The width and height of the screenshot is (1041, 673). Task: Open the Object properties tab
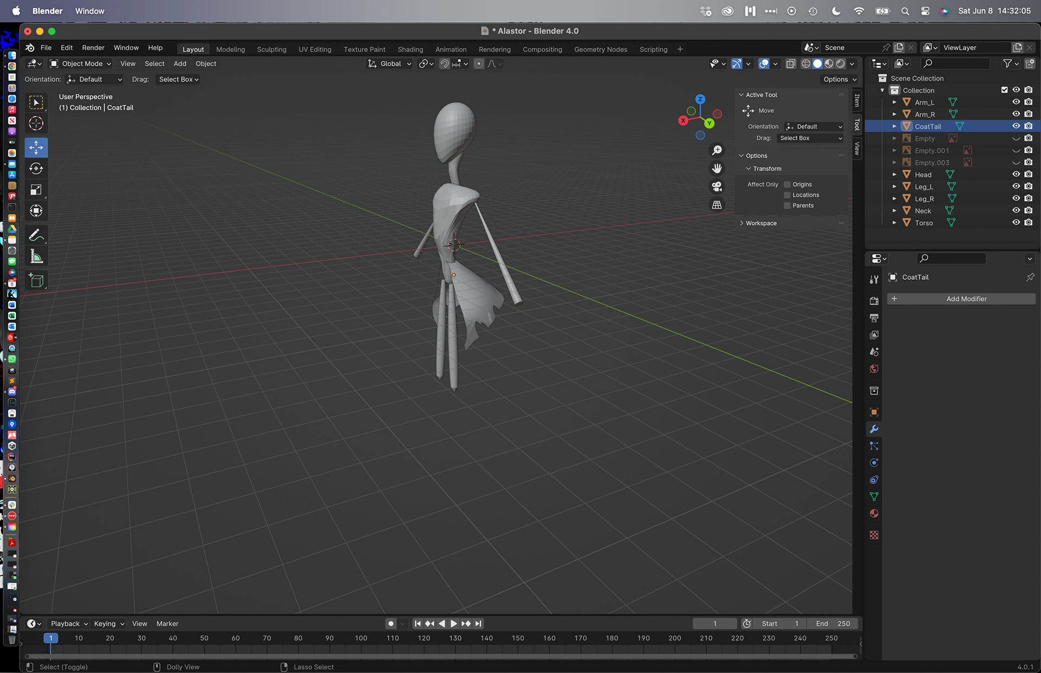click(874, 412)
